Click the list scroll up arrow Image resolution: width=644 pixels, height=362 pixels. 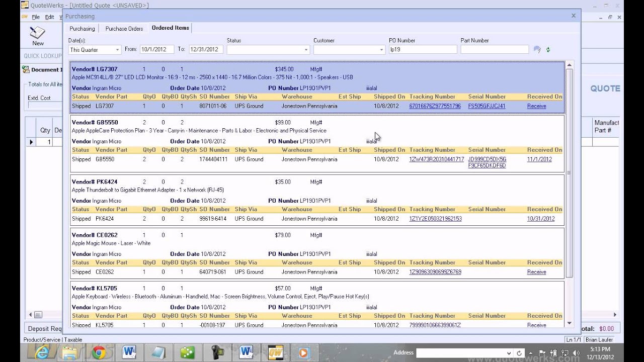pyautogui.click(x=570, y=65)
